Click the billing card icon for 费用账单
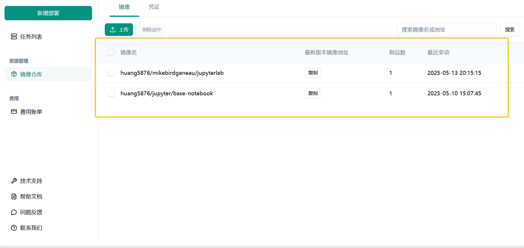Viewport: 524px width, 248px height. (x=14, y=112)
